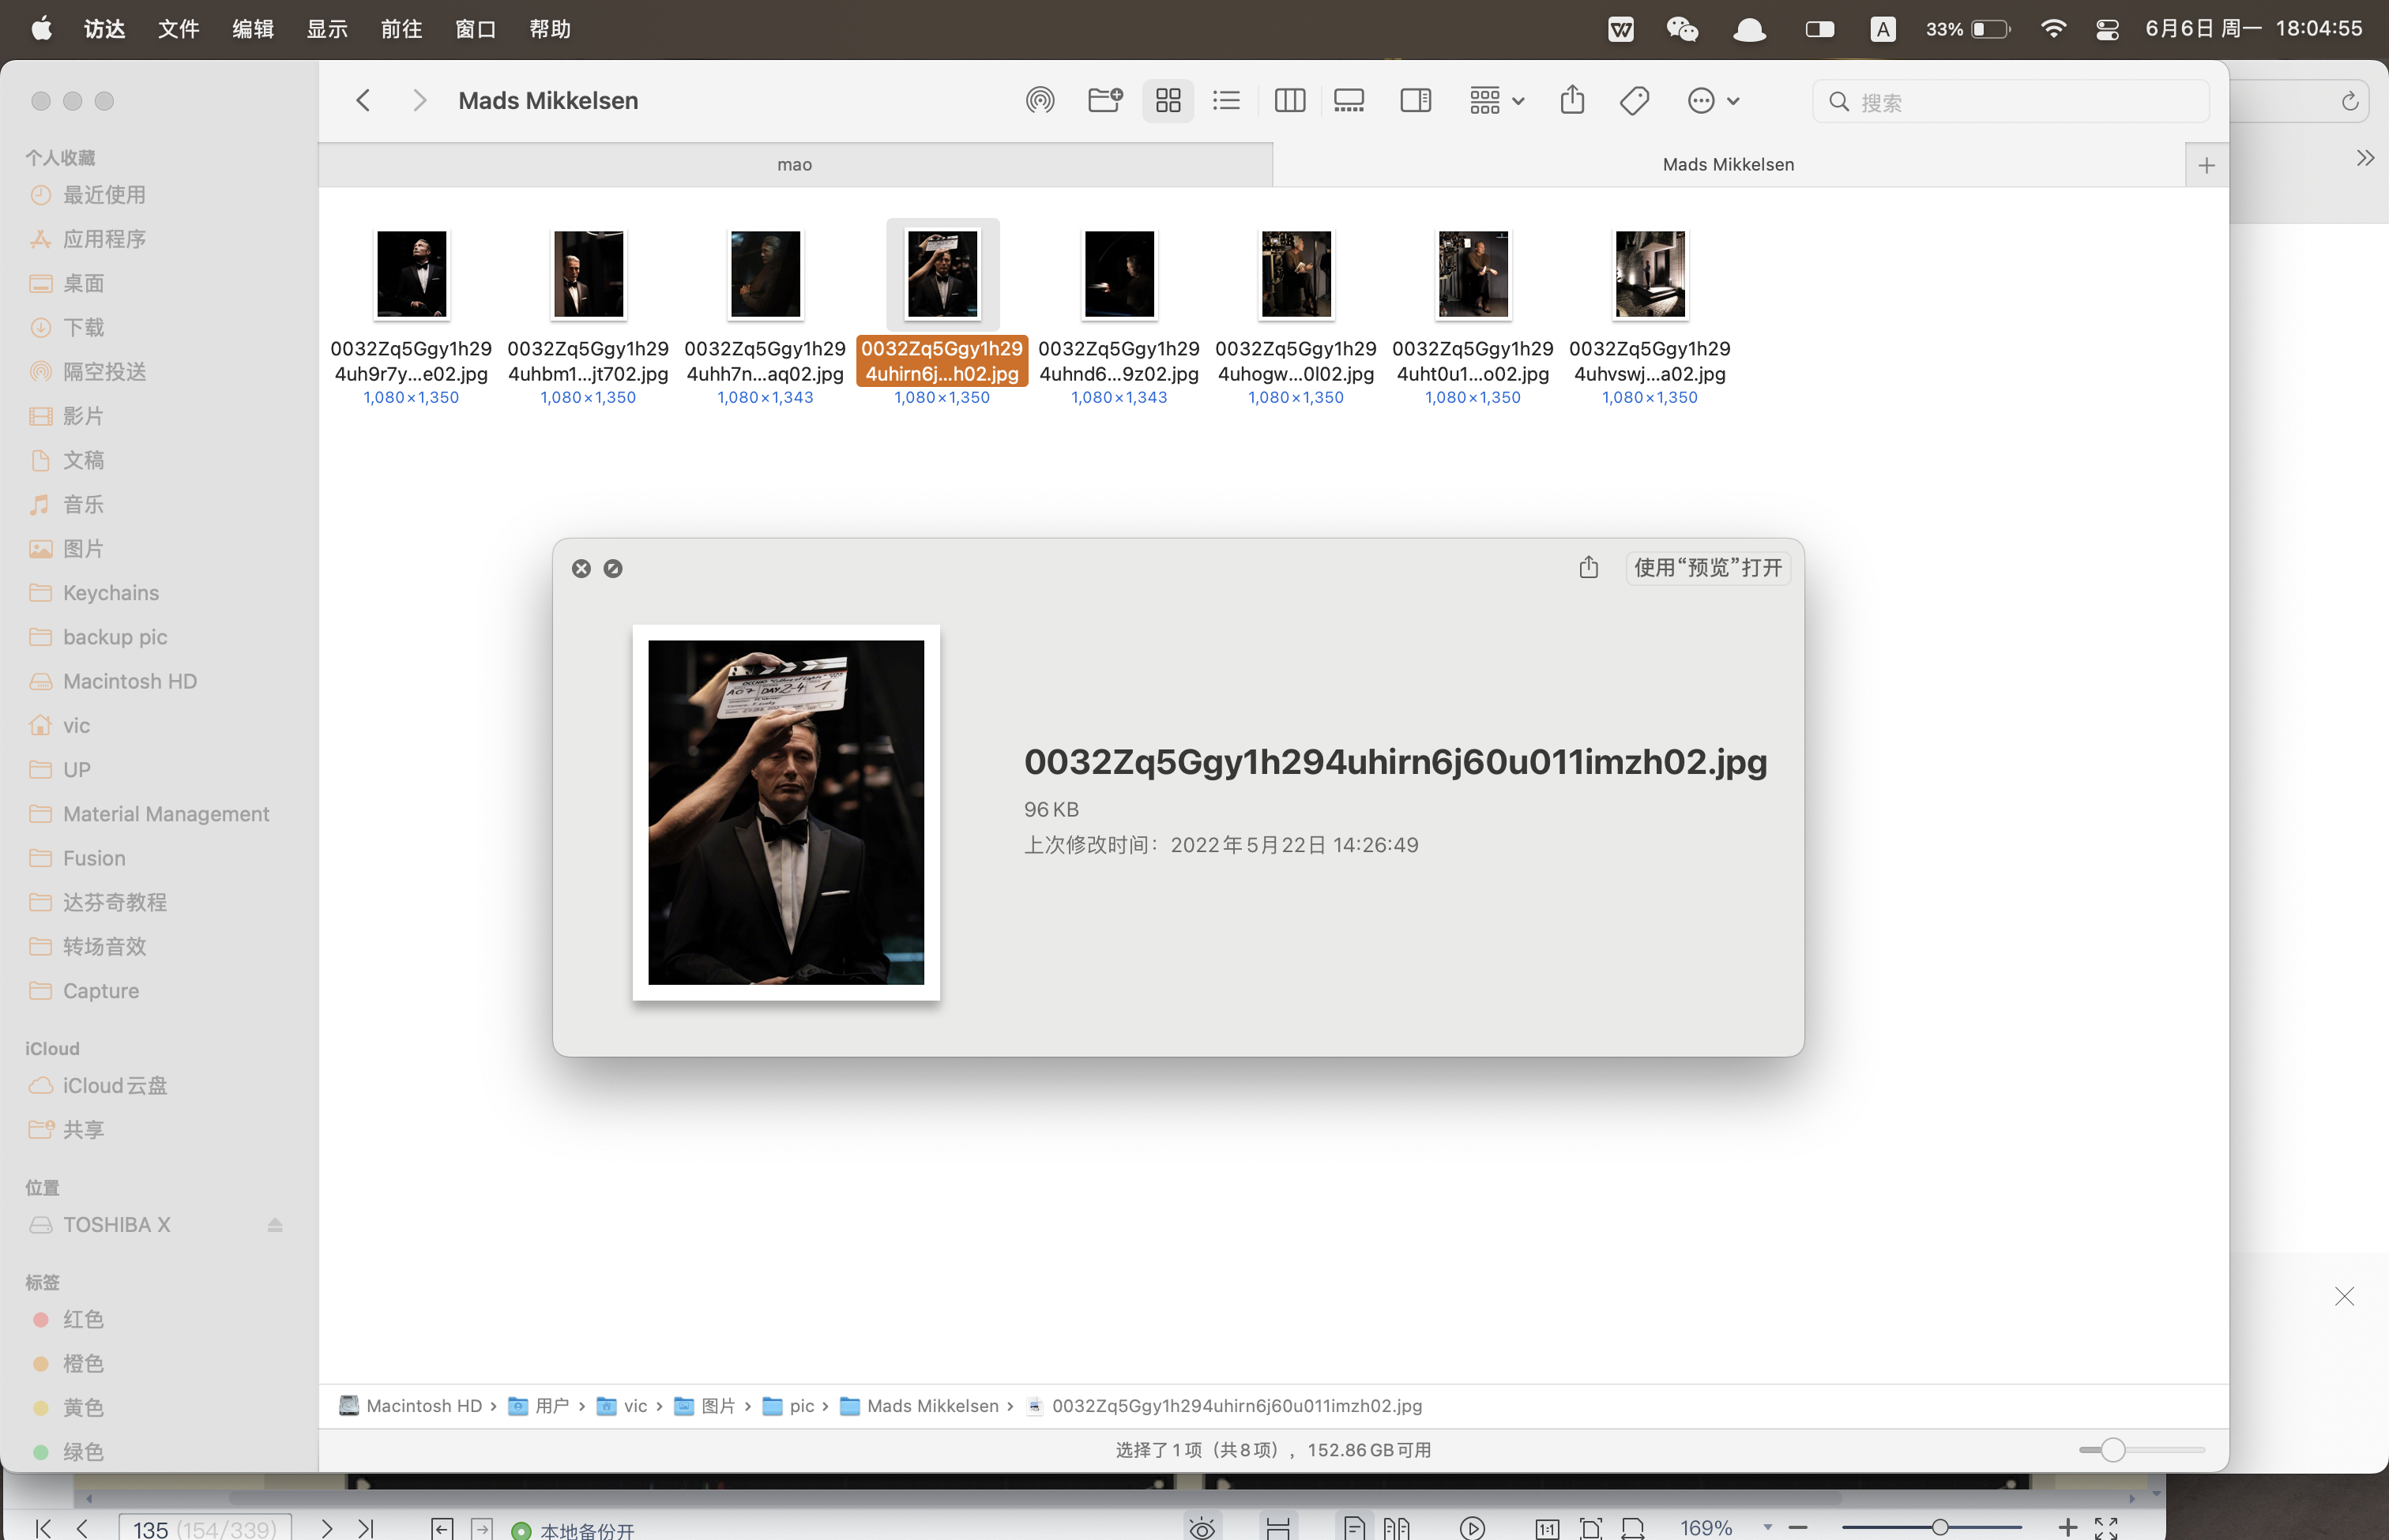Click the AirDrop toolbar icon
Viewport: 2389px width, 1540px height.
pos(1040,101)
